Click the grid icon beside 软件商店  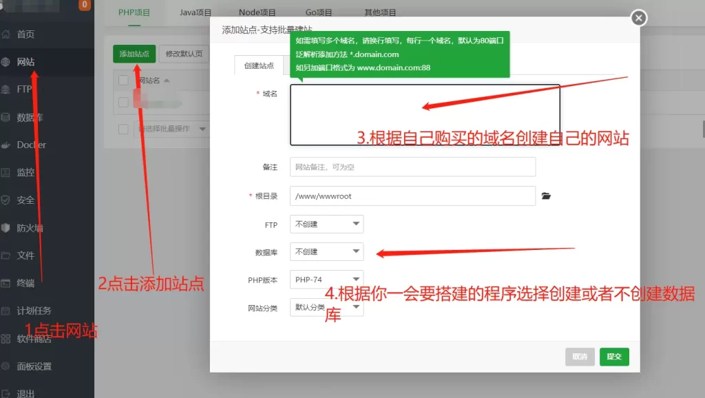(x=6, y=339)
